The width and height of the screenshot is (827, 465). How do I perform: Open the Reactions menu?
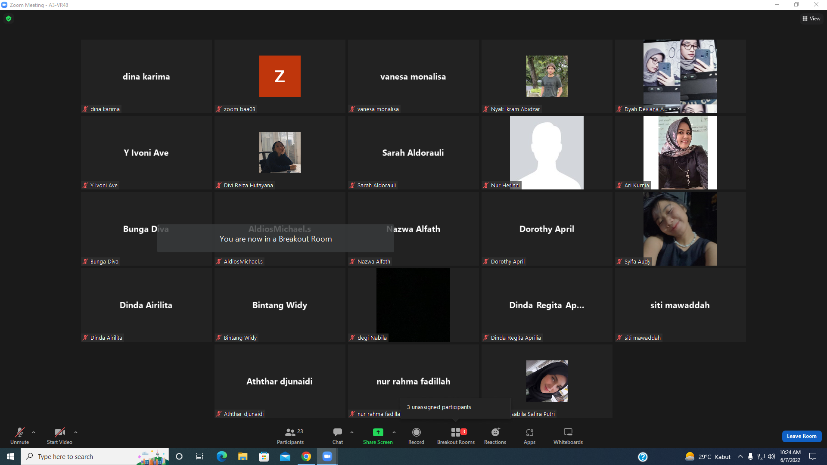[495, 435]
